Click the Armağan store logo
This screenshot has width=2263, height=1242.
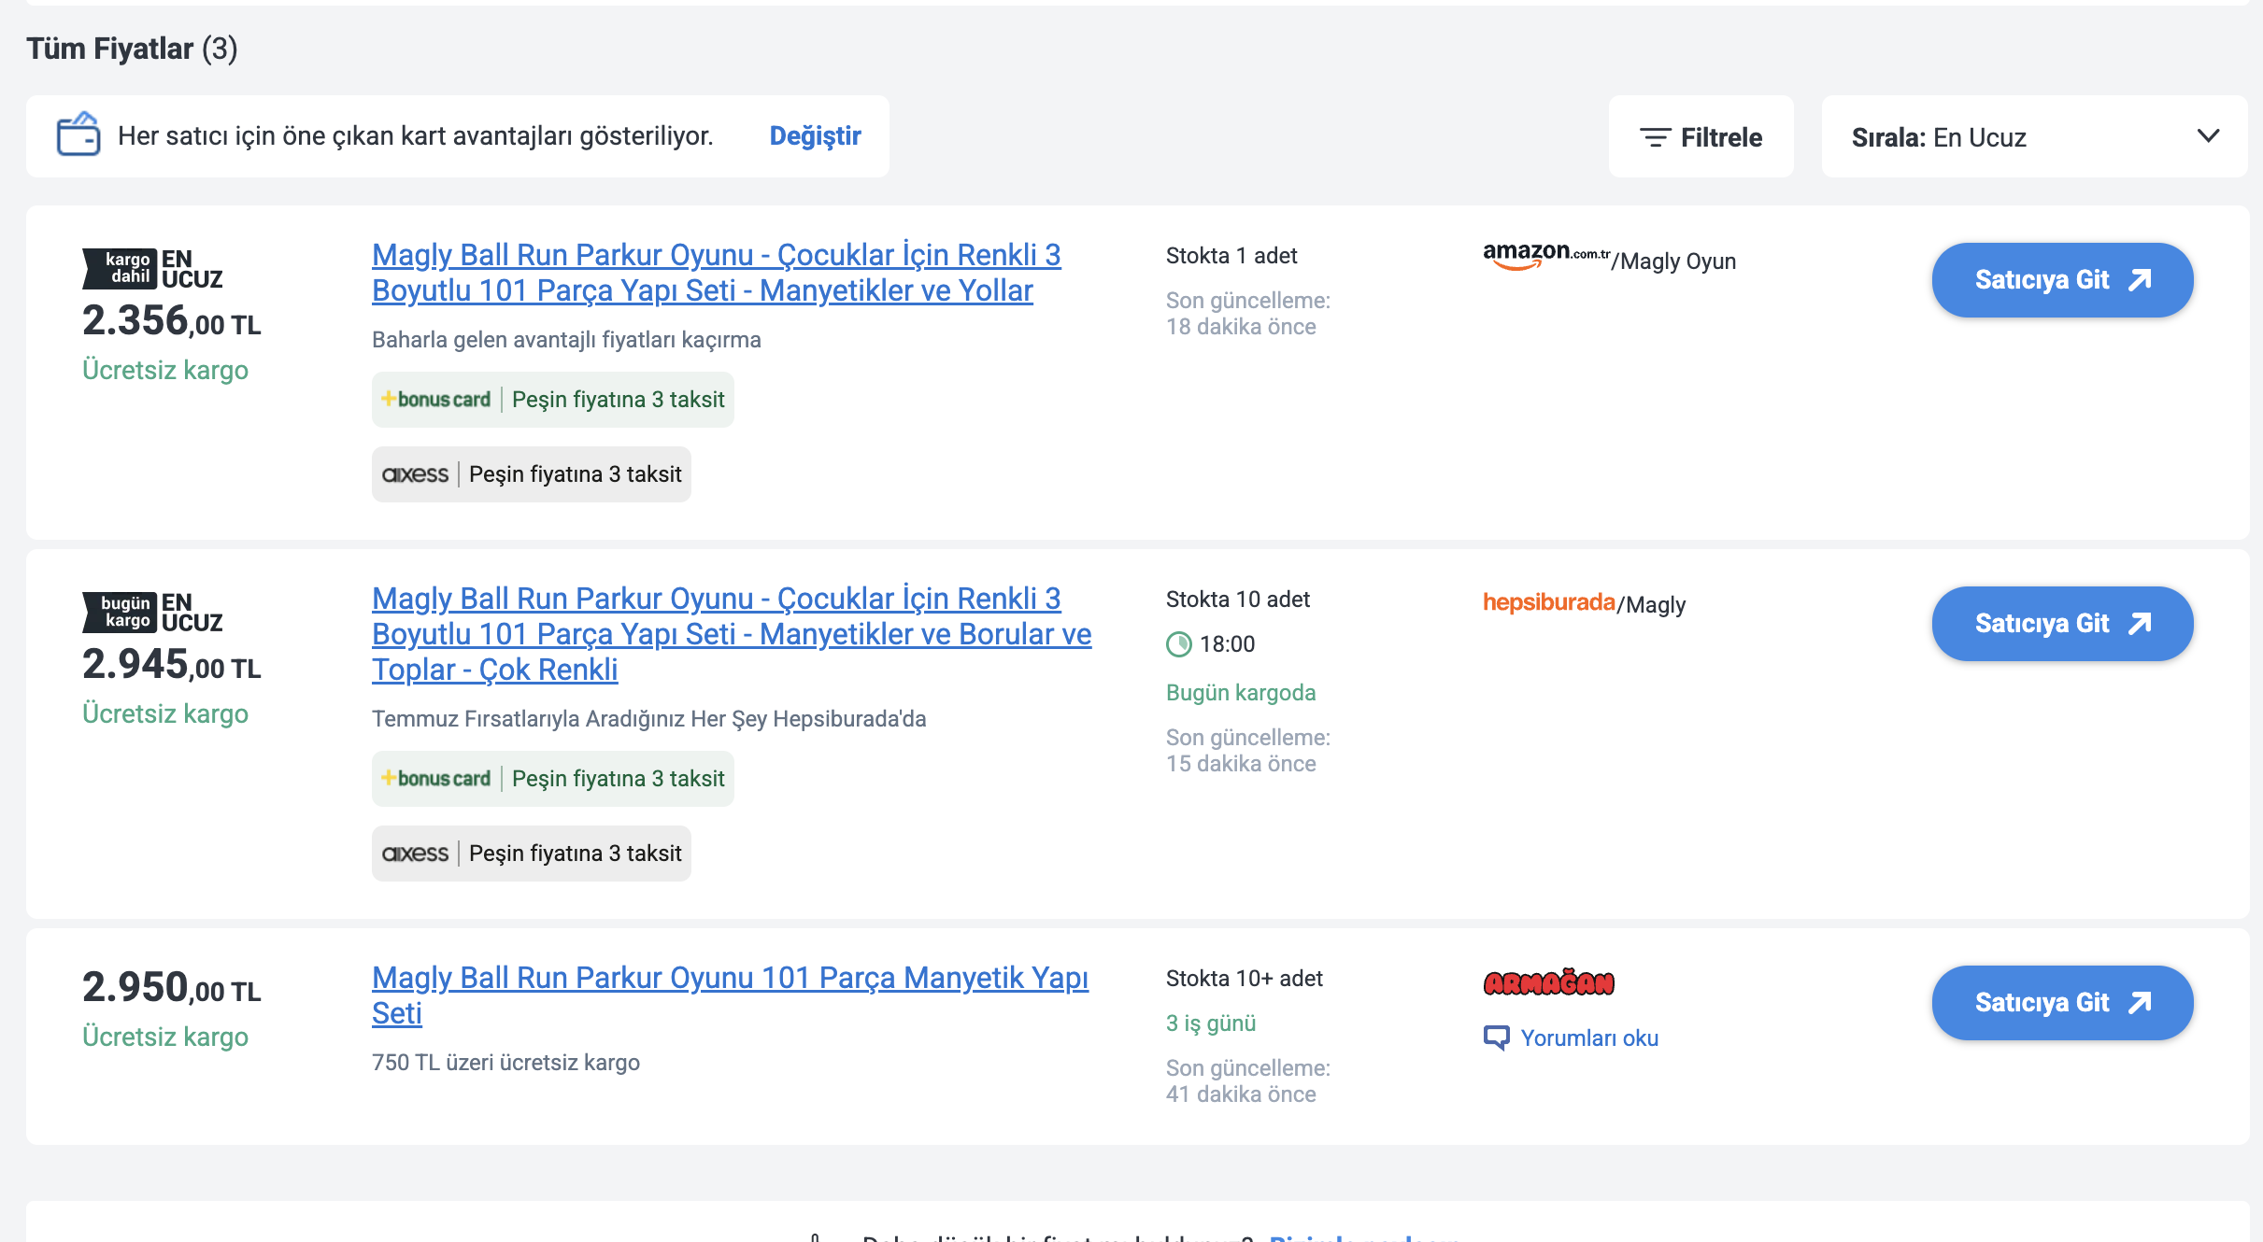click(1548, 982)
